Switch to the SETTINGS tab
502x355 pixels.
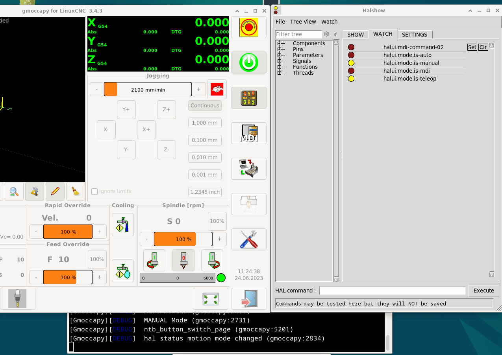(415, 35)
